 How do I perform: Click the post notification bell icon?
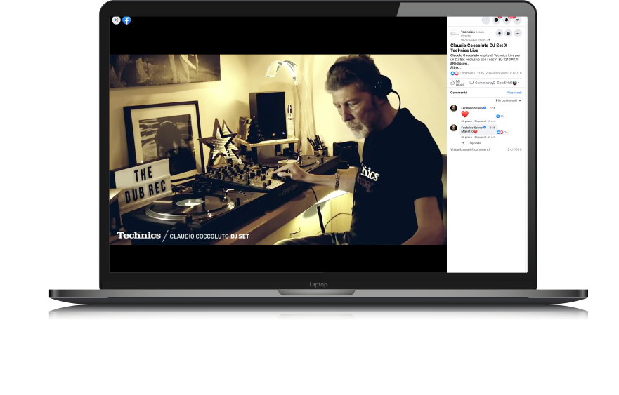500,34
